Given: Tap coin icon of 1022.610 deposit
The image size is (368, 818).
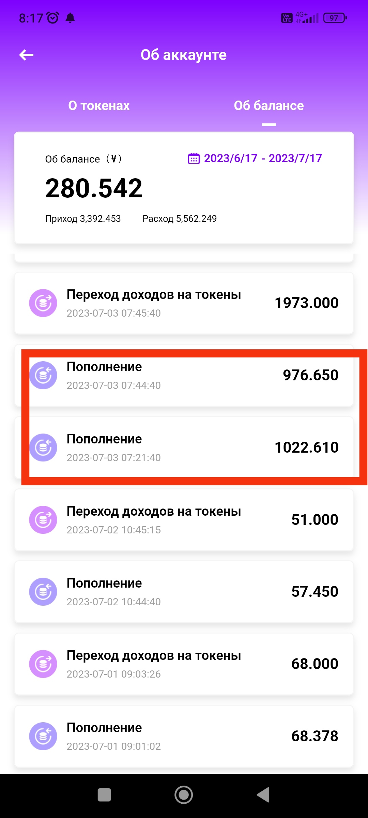Looking at the screenshot, I should pyautogui.click(x=43, y=448).
